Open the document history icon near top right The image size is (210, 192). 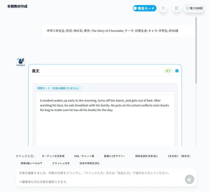[x=176, y=9]
